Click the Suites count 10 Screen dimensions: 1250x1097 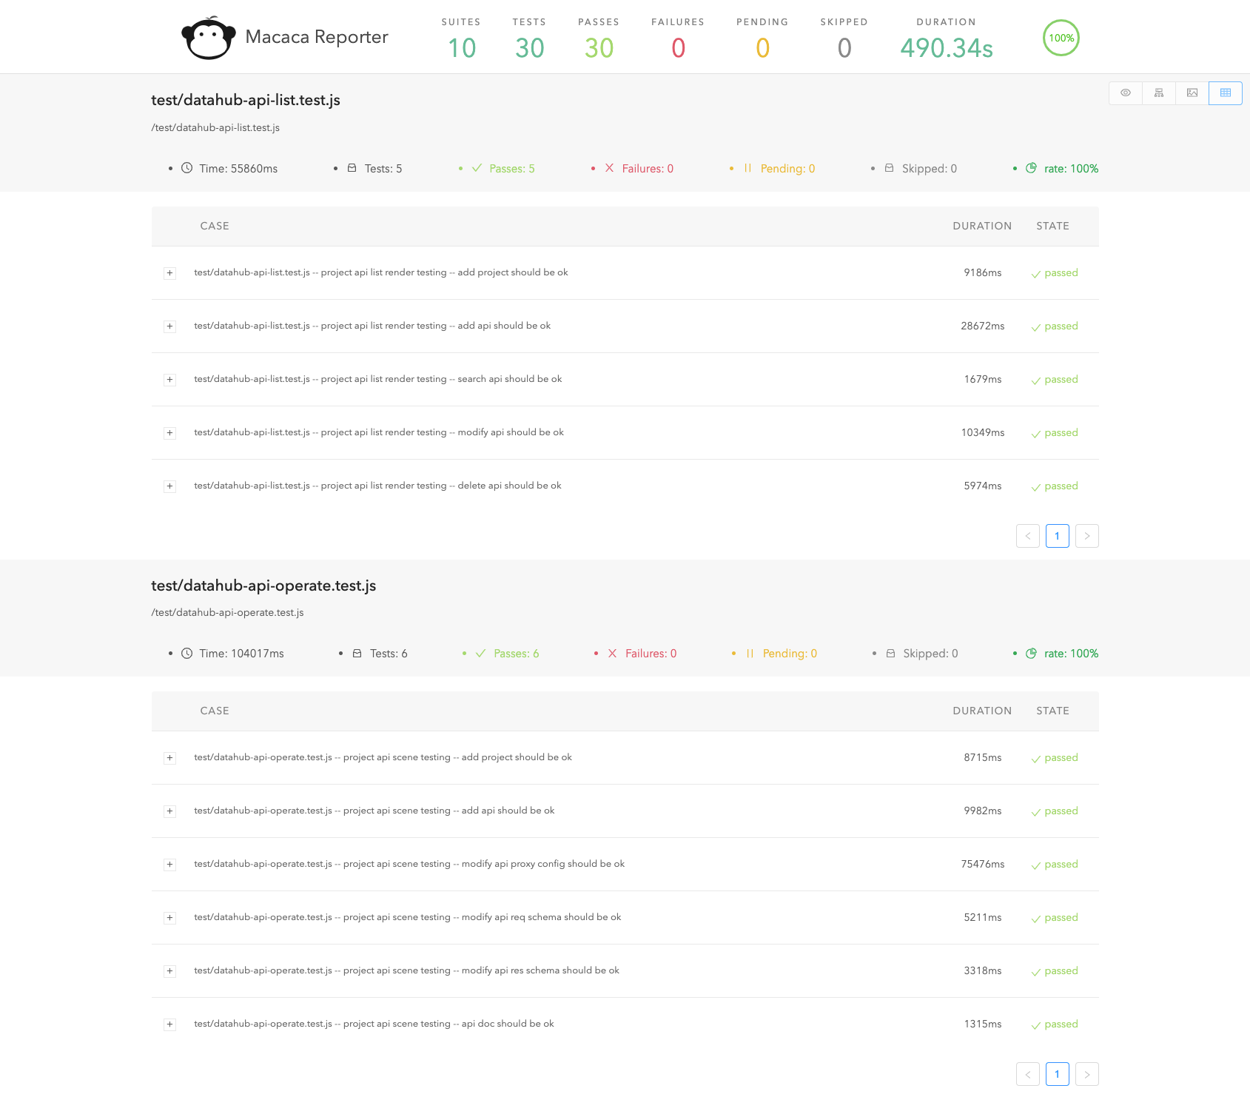click(x=462, y=48)
